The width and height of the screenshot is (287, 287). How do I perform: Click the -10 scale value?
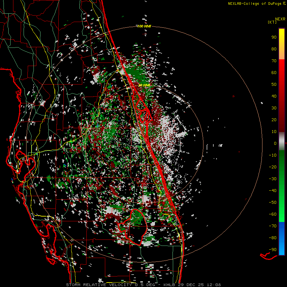273,155
